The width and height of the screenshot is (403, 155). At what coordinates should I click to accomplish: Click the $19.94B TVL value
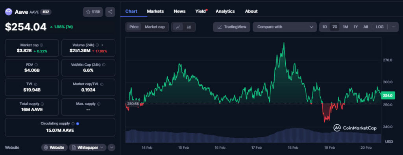32,90
